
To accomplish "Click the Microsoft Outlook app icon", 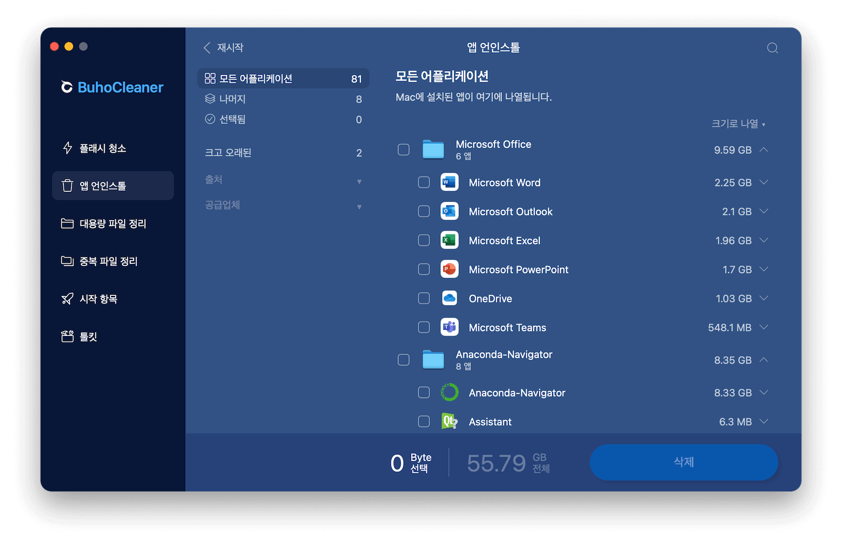I will point(449,211).
